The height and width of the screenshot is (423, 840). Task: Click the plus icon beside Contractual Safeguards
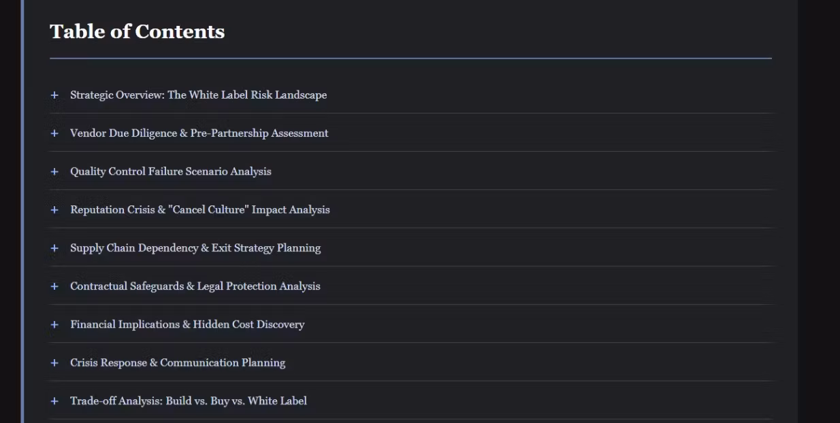pyautogui.click(x=54, y=286)
